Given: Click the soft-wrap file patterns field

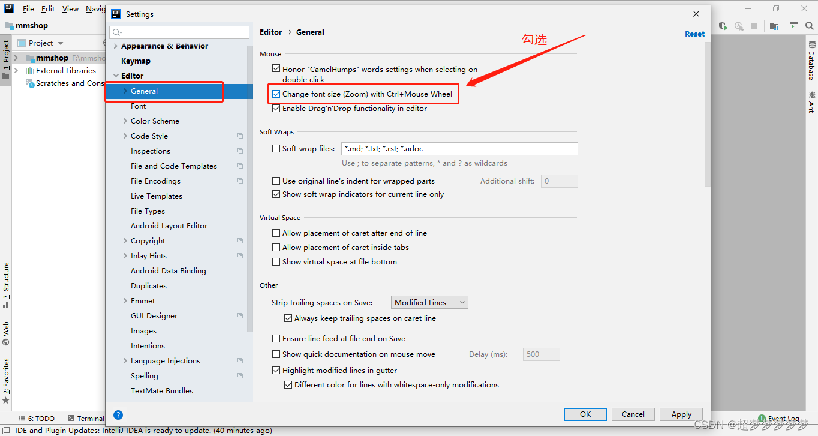Looking at the screenshot, I should [459, 149].
